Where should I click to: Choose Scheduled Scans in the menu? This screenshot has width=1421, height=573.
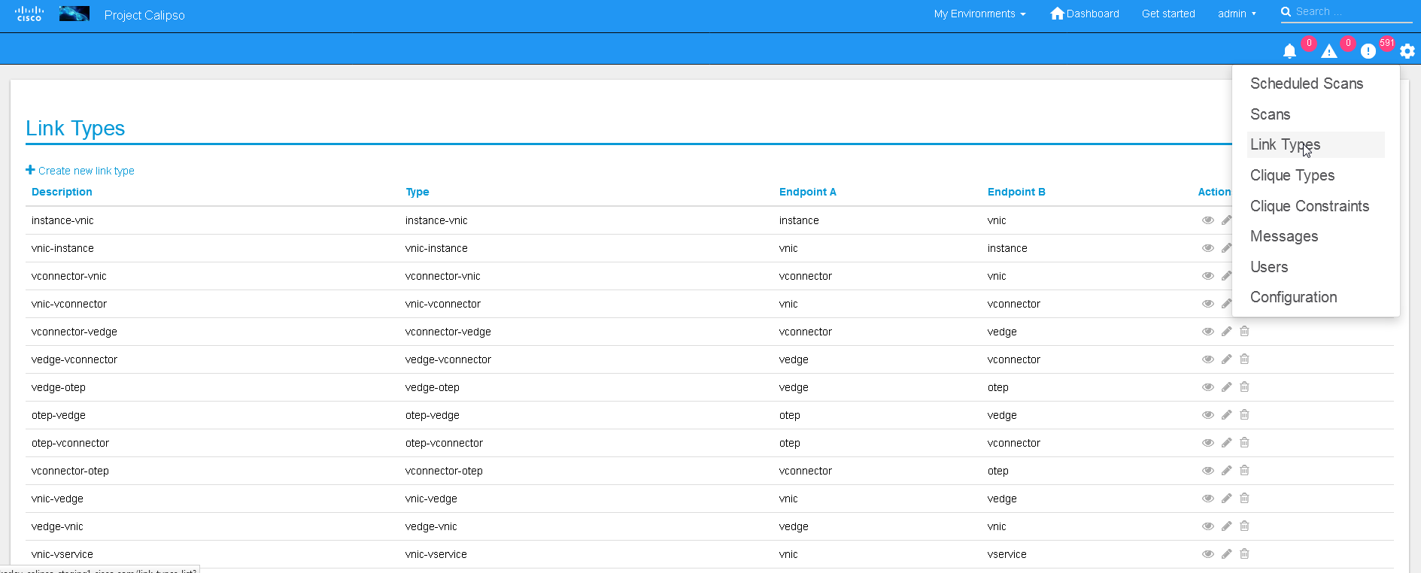[1306, 83]
